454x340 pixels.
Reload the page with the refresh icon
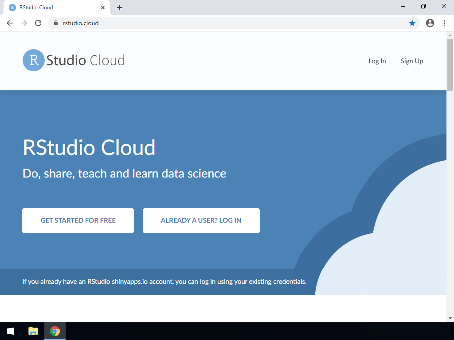38,23
